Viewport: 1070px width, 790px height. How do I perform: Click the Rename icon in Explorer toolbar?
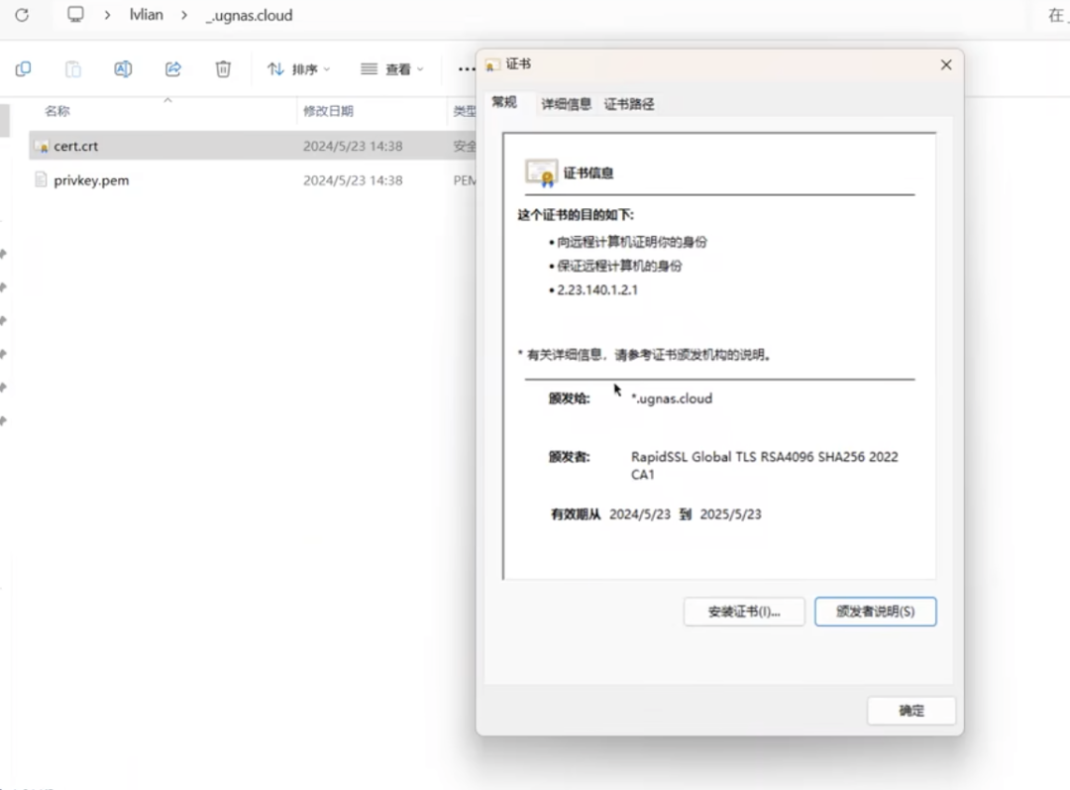(x=123, y=69)
